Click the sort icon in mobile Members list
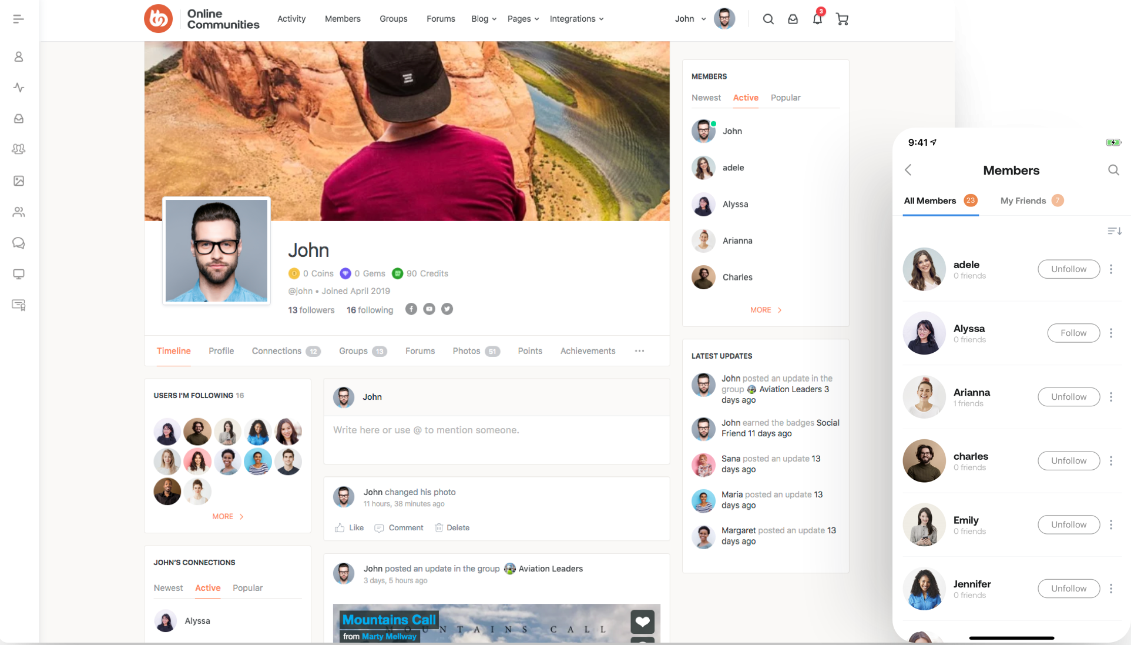Viewport: 1131px width, 645px height. pyautogui.click(x=1114, y=231)
